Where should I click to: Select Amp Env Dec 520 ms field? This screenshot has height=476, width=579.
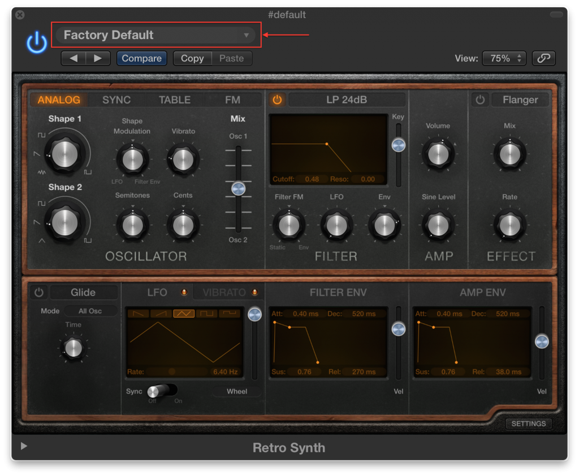coord(508,314)
